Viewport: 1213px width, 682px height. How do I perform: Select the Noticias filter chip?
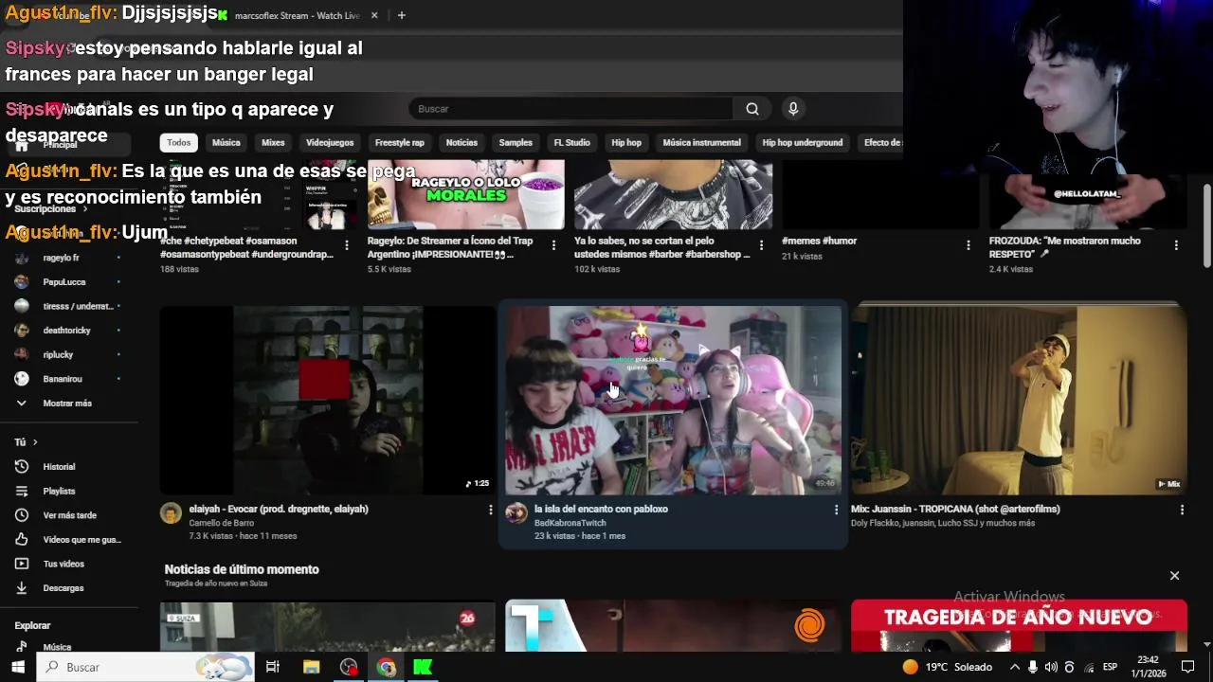pyautogui.click(x=462, y=143)
